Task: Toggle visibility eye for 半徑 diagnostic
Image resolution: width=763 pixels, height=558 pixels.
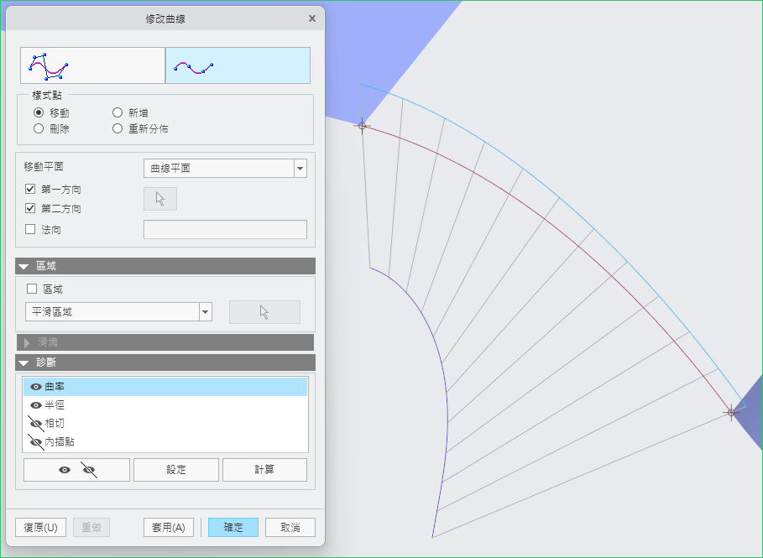Action: (x=36, y=405)
